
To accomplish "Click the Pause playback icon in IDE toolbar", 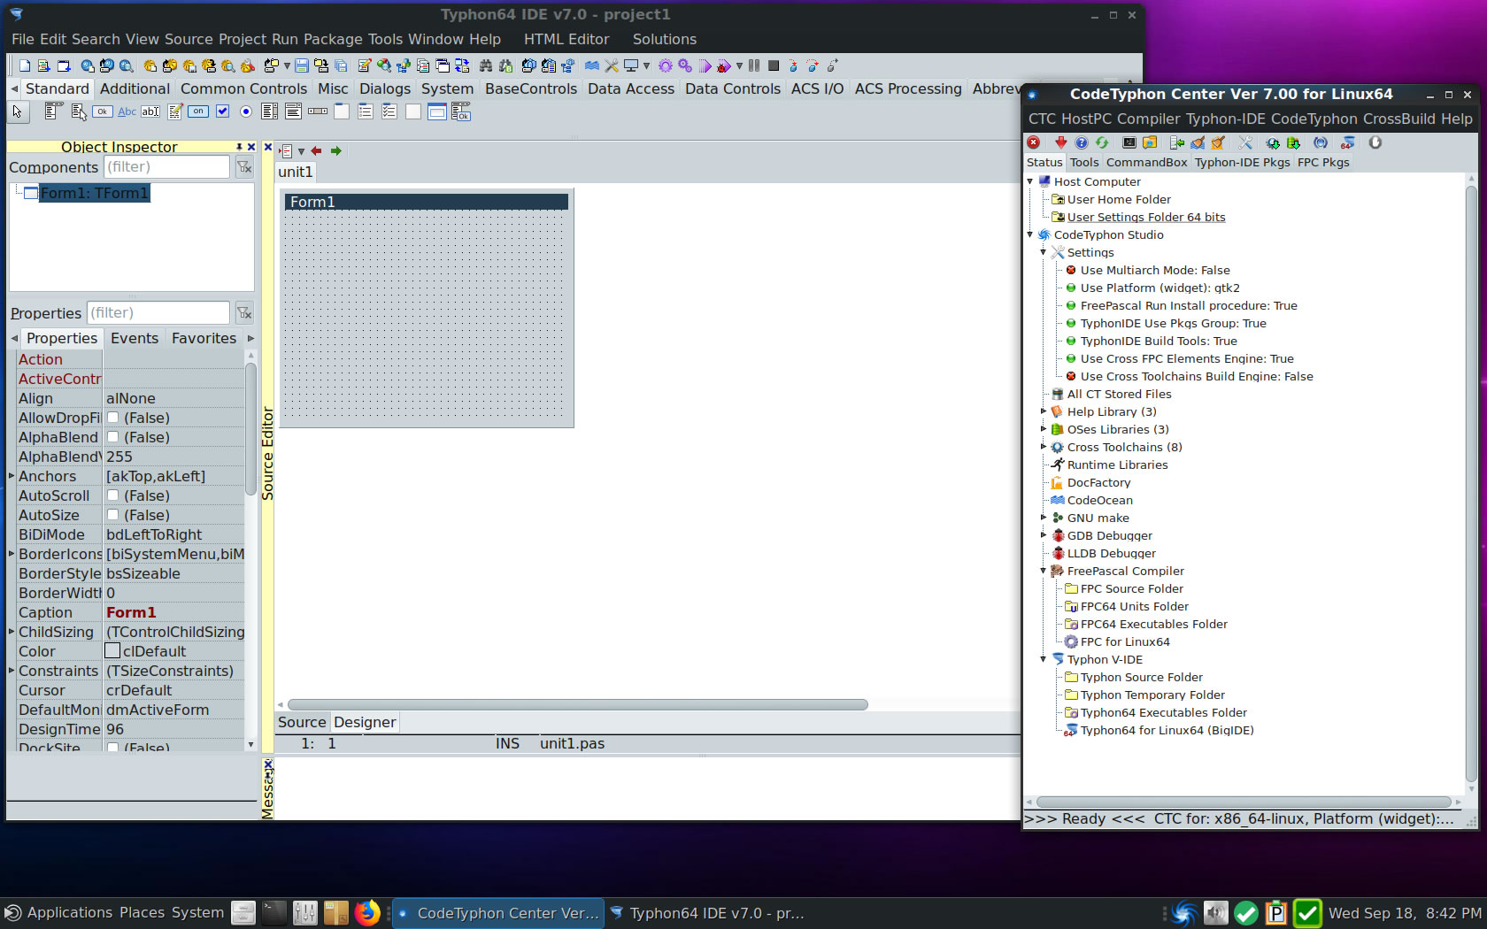I will (x=754, y=65).
